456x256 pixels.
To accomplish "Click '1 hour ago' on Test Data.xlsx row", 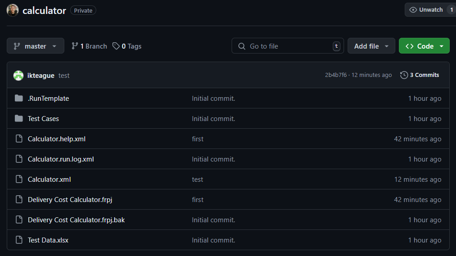I will tap(425, 240).
